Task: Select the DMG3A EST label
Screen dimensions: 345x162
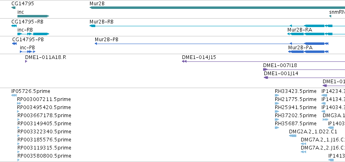Action: point(334,116)
